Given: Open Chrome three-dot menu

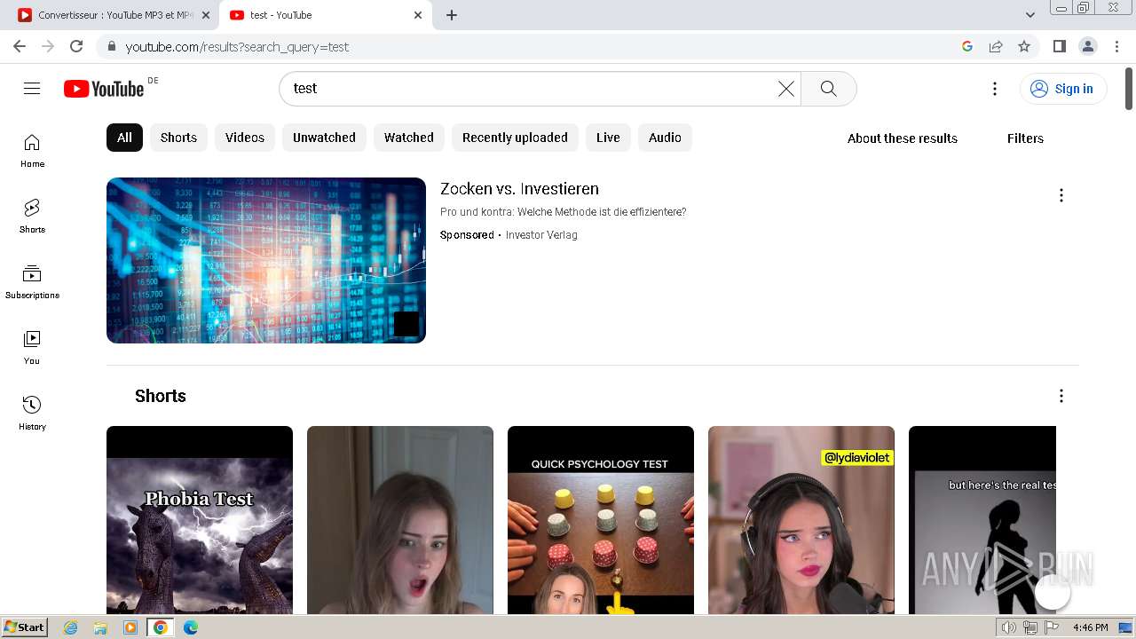Looking at the screenshot, I should [x=1117, y=46].
